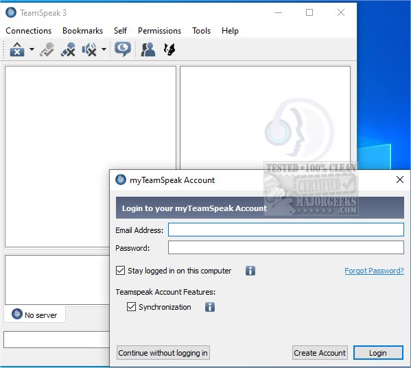Image resolution: width=411 pixels, height=368 pixels.
Task: Click the Forgot Password? link
Action: [374, 271]
